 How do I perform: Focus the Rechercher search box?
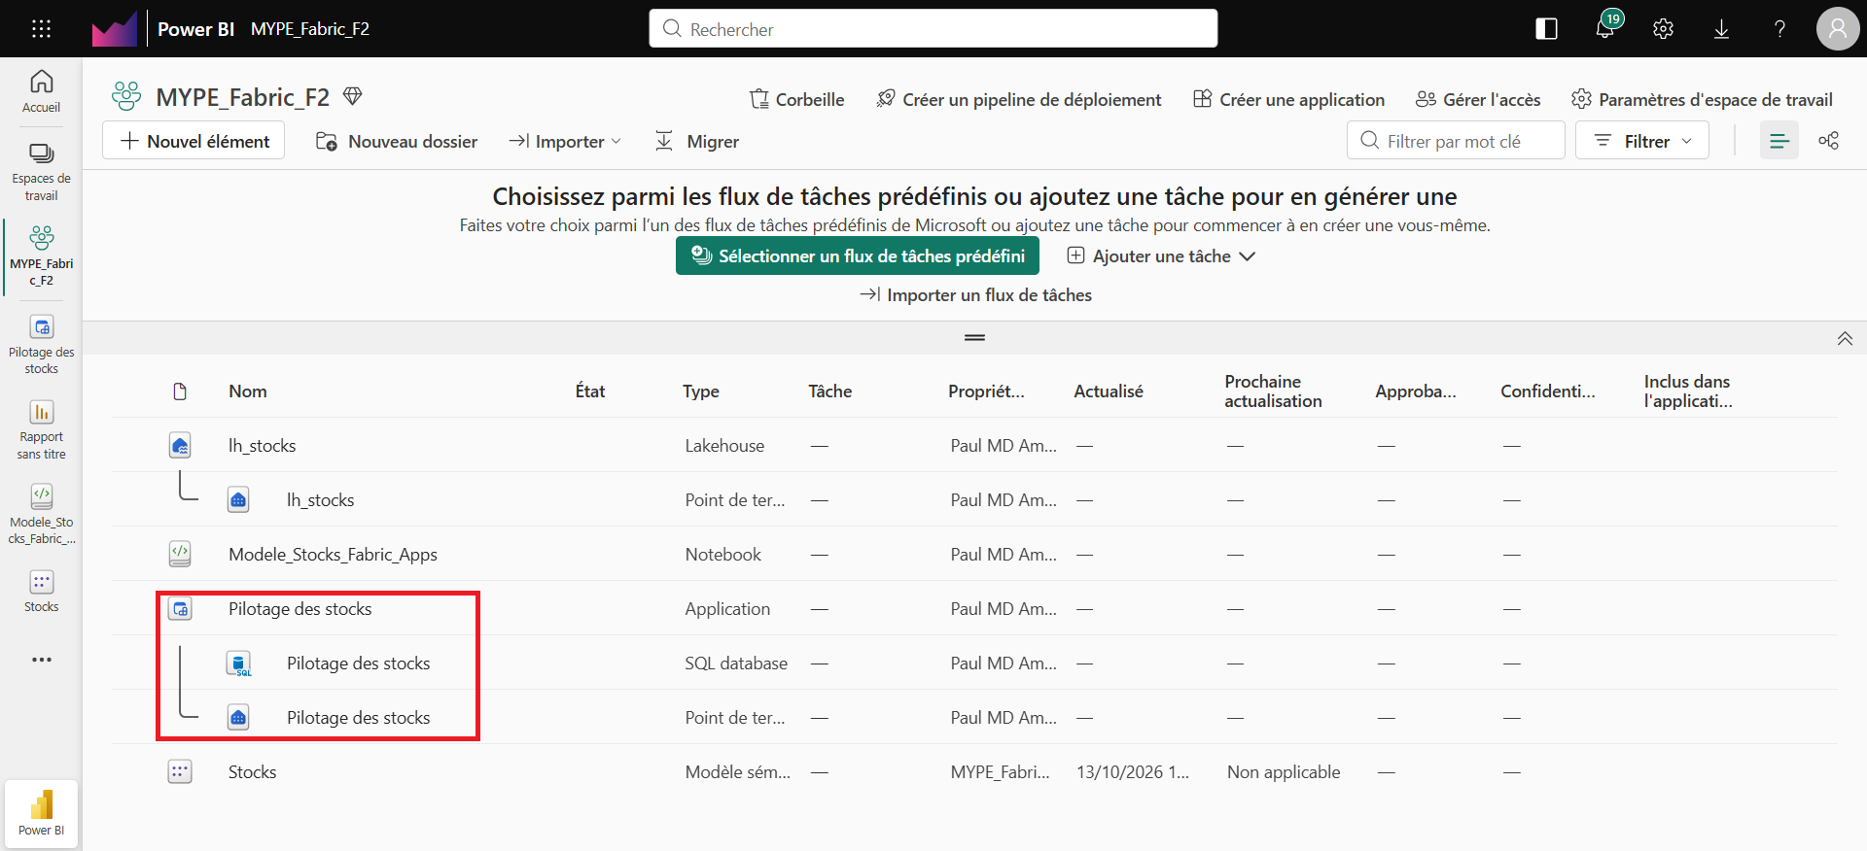click(933, 29)
